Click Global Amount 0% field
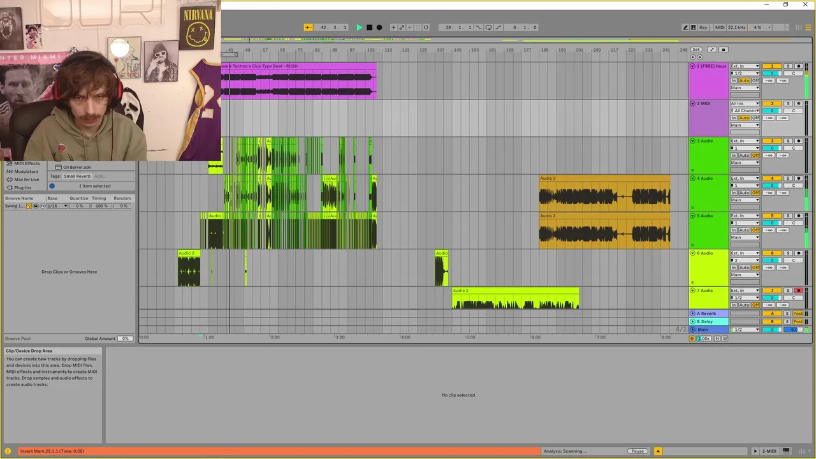816x459 pixels. [x=125, y=339]
